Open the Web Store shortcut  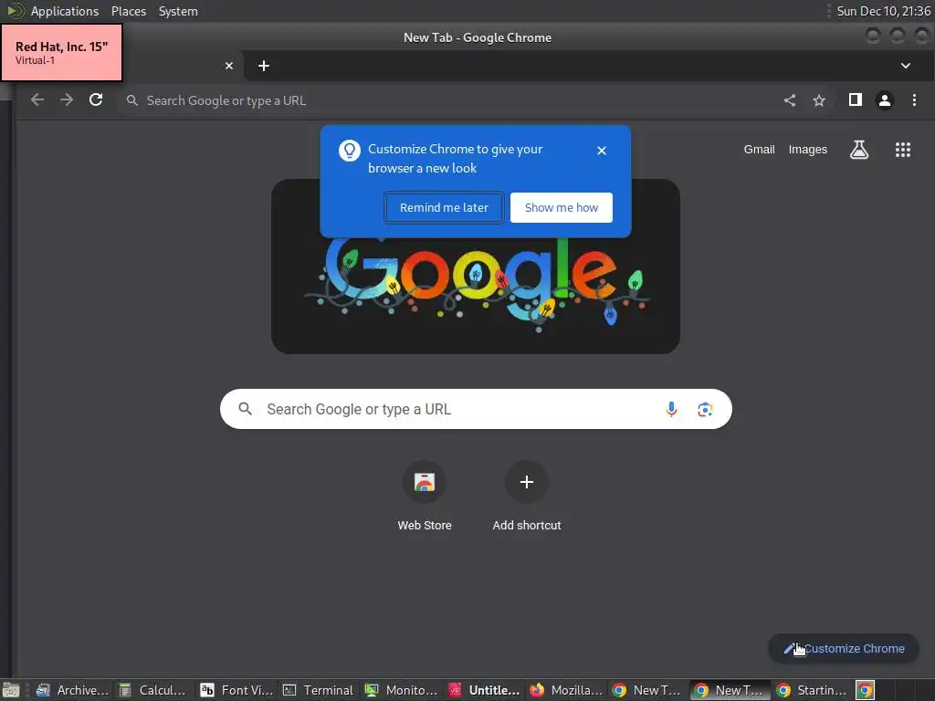coord(425,496)
